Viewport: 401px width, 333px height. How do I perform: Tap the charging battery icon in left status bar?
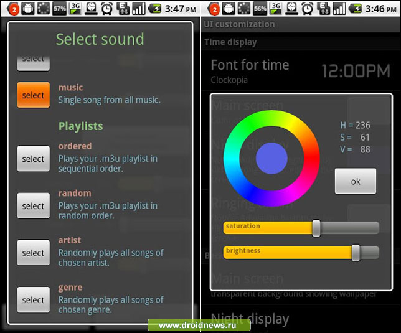point(154,9)
